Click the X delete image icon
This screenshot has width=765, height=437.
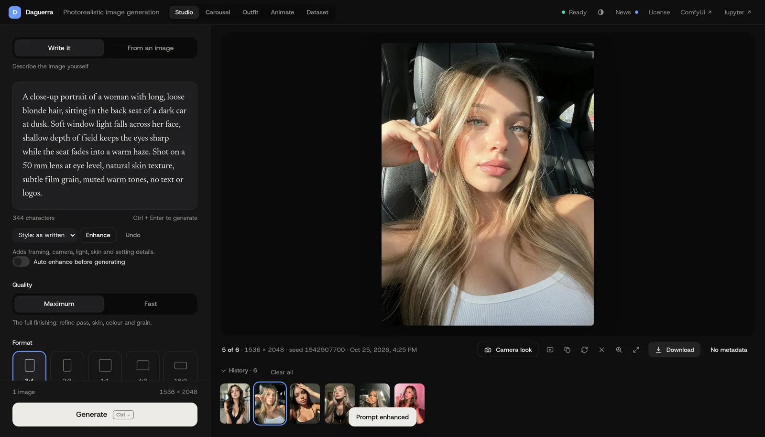pos(601,350)
